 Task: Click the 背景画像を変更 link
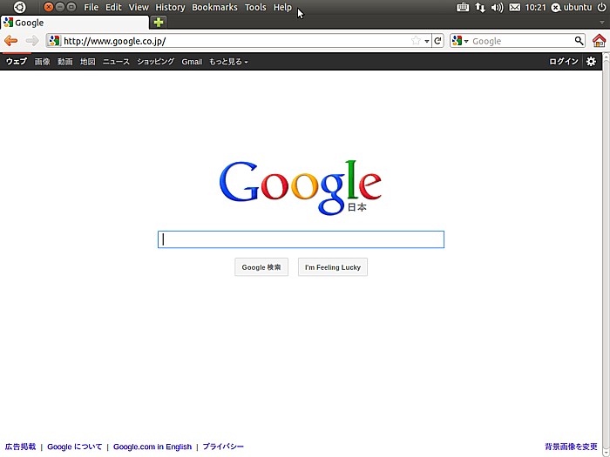(x=571, y=447)
